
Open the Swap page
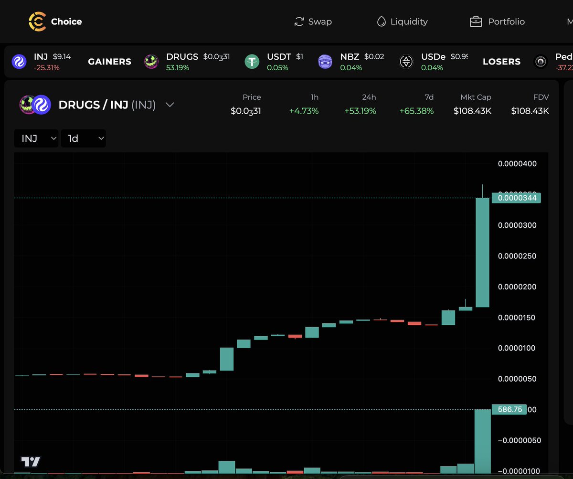(313, 21)
